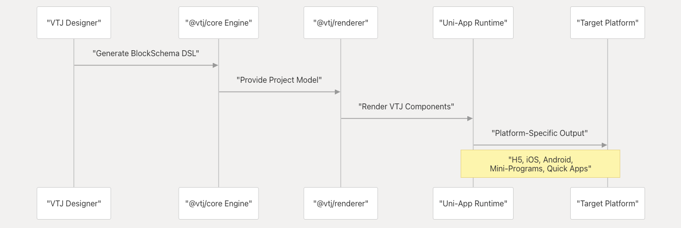The image size is (681, 228).
Task: Select the top "Uni-App Runtime" participant box
Action: click(x=473, y=23)
